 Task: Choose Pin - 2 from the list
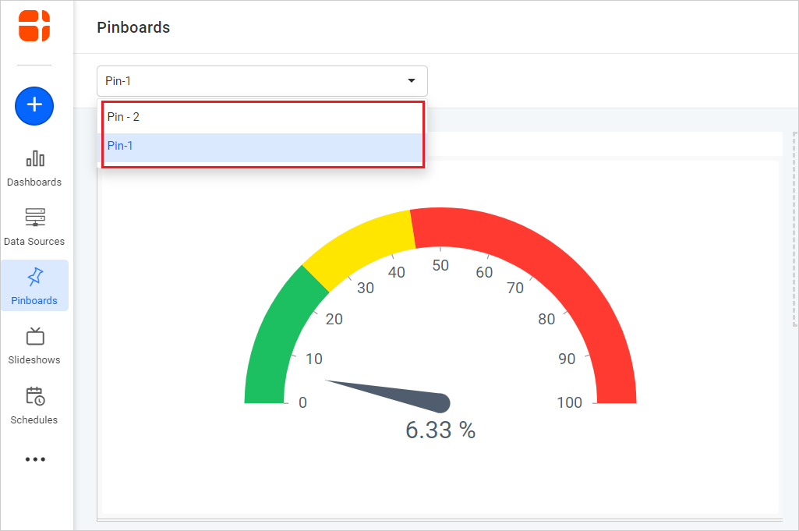click(262, 117)
